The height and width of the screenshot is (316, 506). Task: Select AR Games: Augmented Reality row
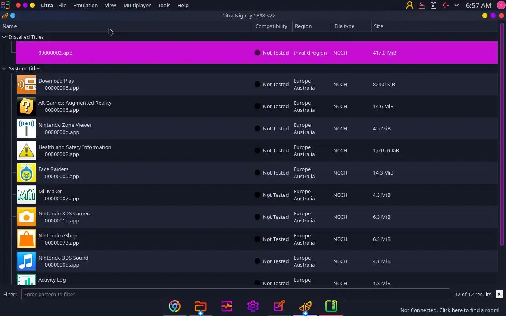tap(257, 106)
